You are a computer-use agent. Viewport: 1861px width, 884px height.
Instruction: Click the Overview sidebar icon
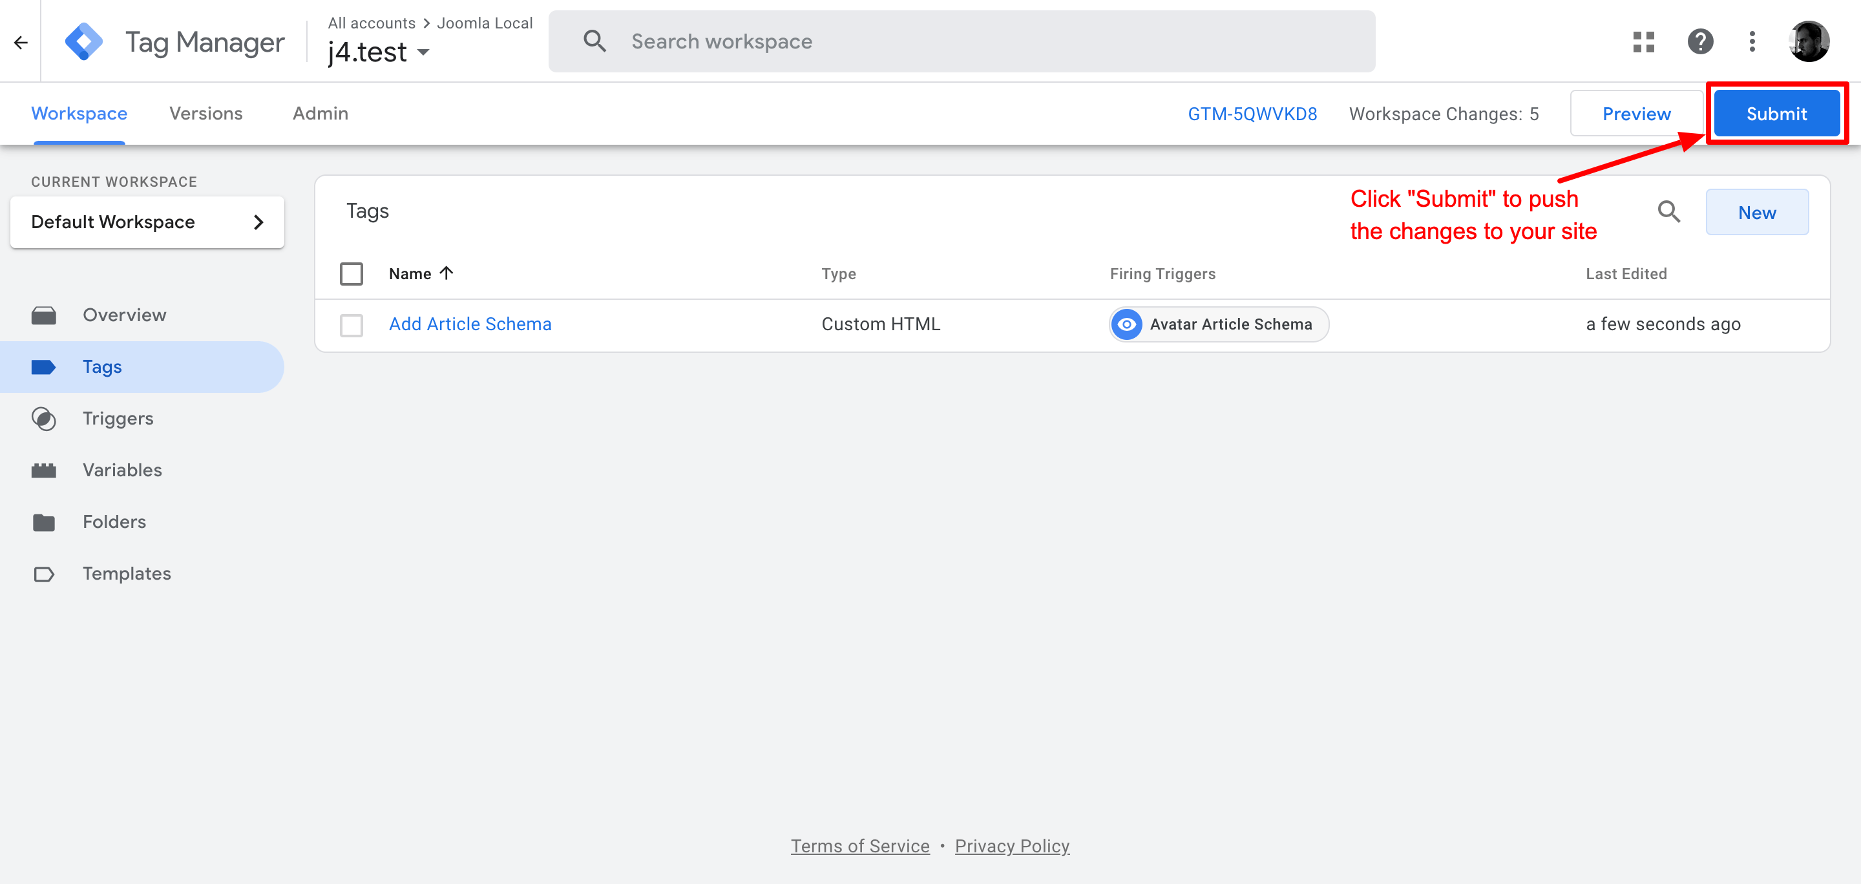(44, 315)
